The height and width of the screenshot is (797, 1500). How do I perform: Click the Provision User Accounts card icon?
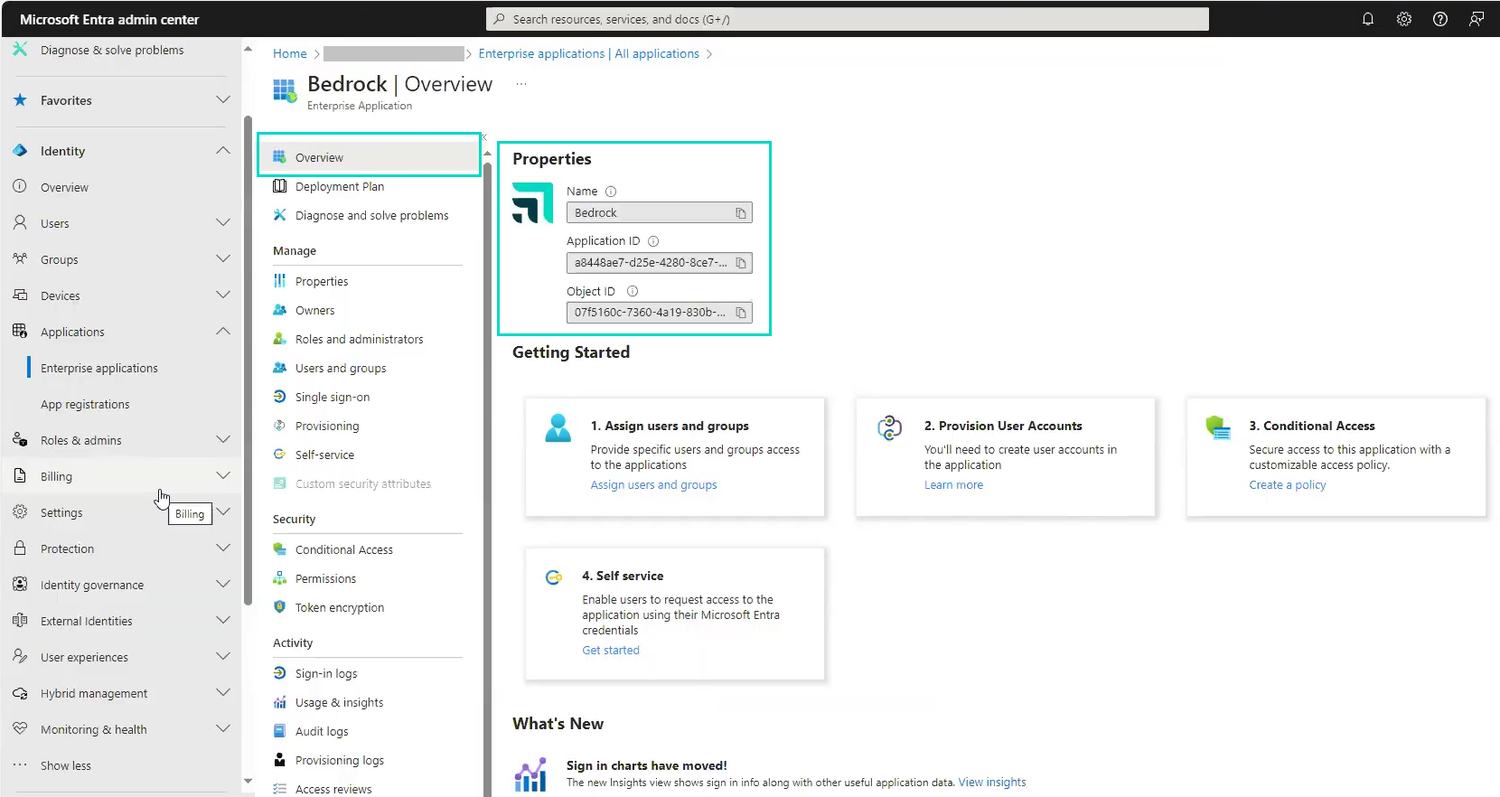tap(890, 427)
